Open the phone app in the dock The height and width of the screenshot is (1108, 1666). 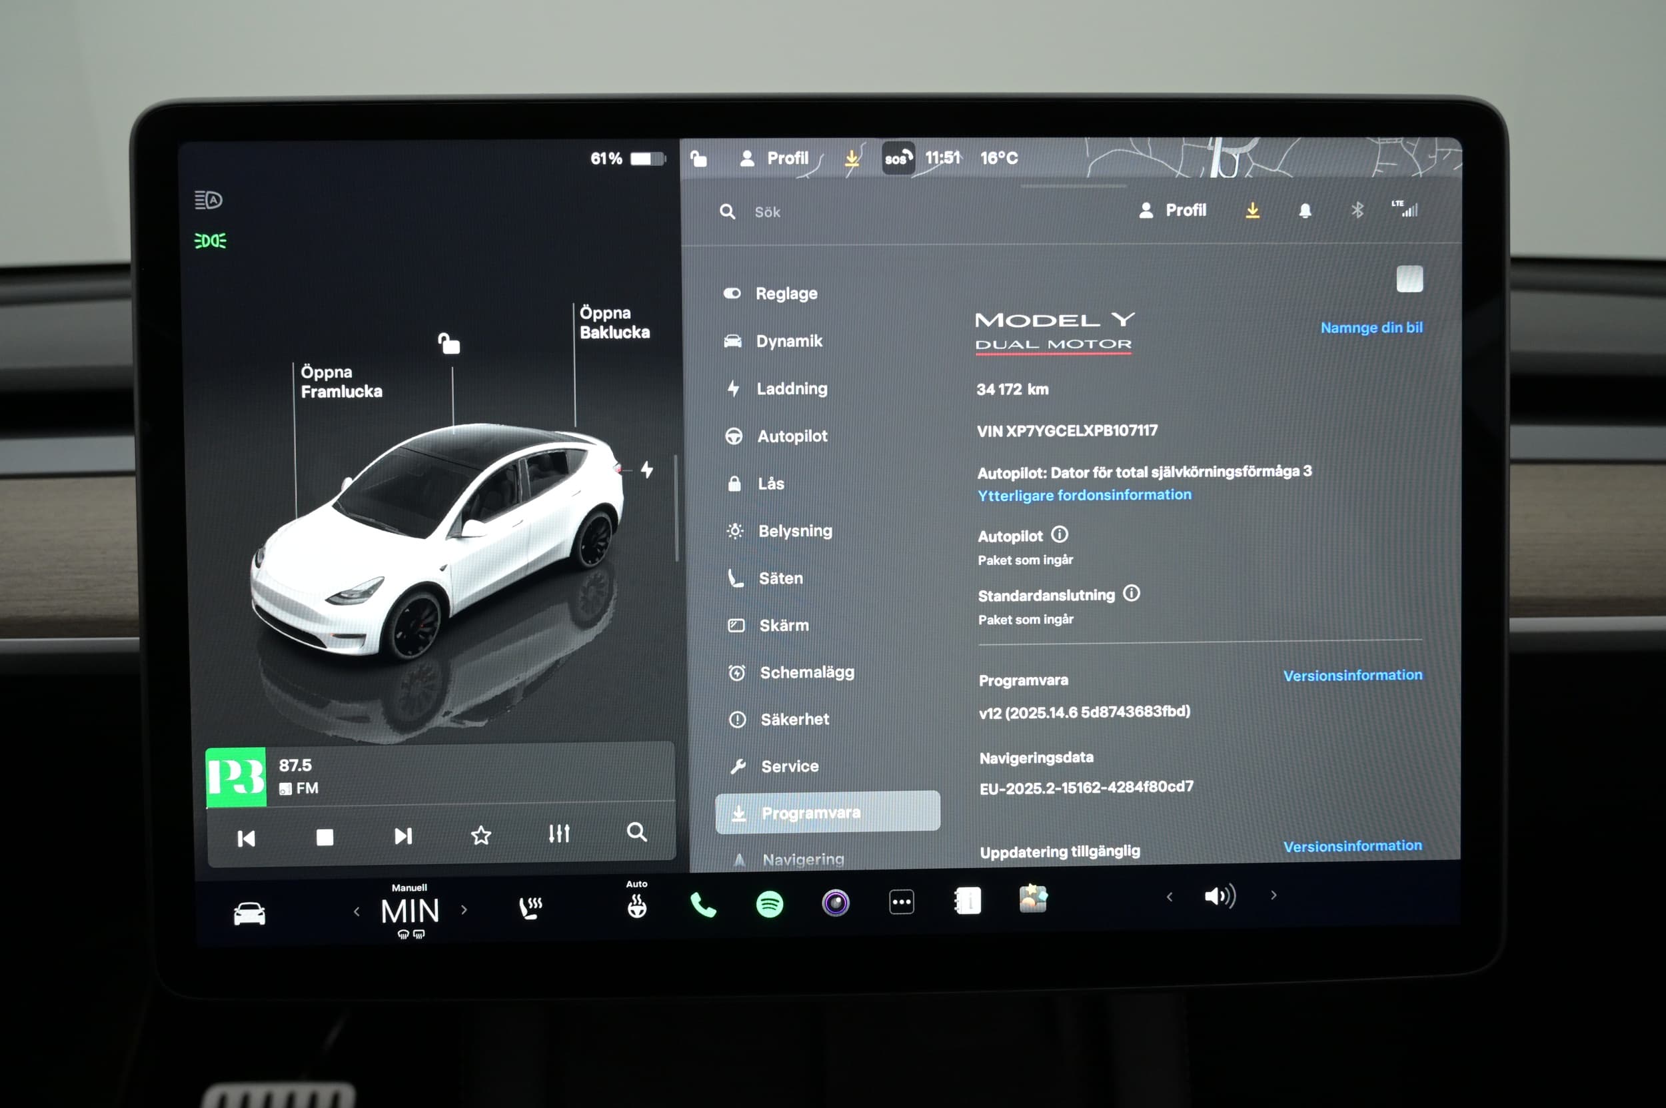coord(702,905)
